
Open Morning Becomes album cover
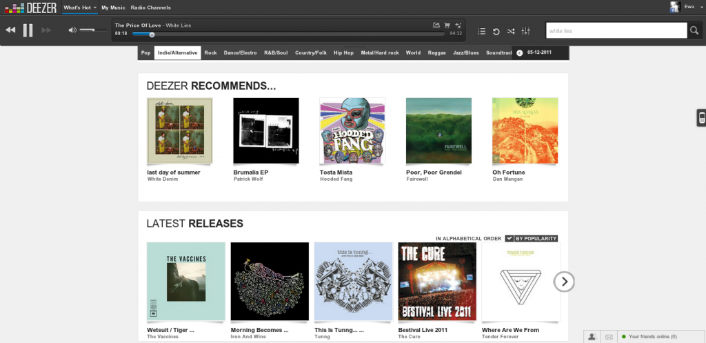point(270,282)
